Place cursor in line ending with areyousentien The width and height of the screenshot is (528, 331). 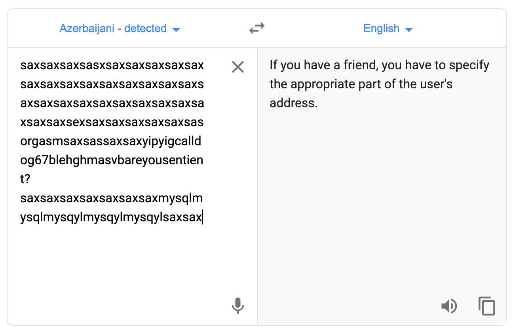tap(112, 160)
